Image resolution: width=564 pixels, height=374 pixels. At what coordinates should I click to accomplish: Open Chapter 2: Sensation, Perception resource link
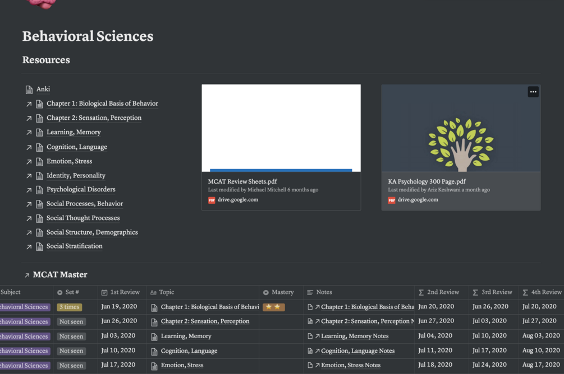pos(94,118)
